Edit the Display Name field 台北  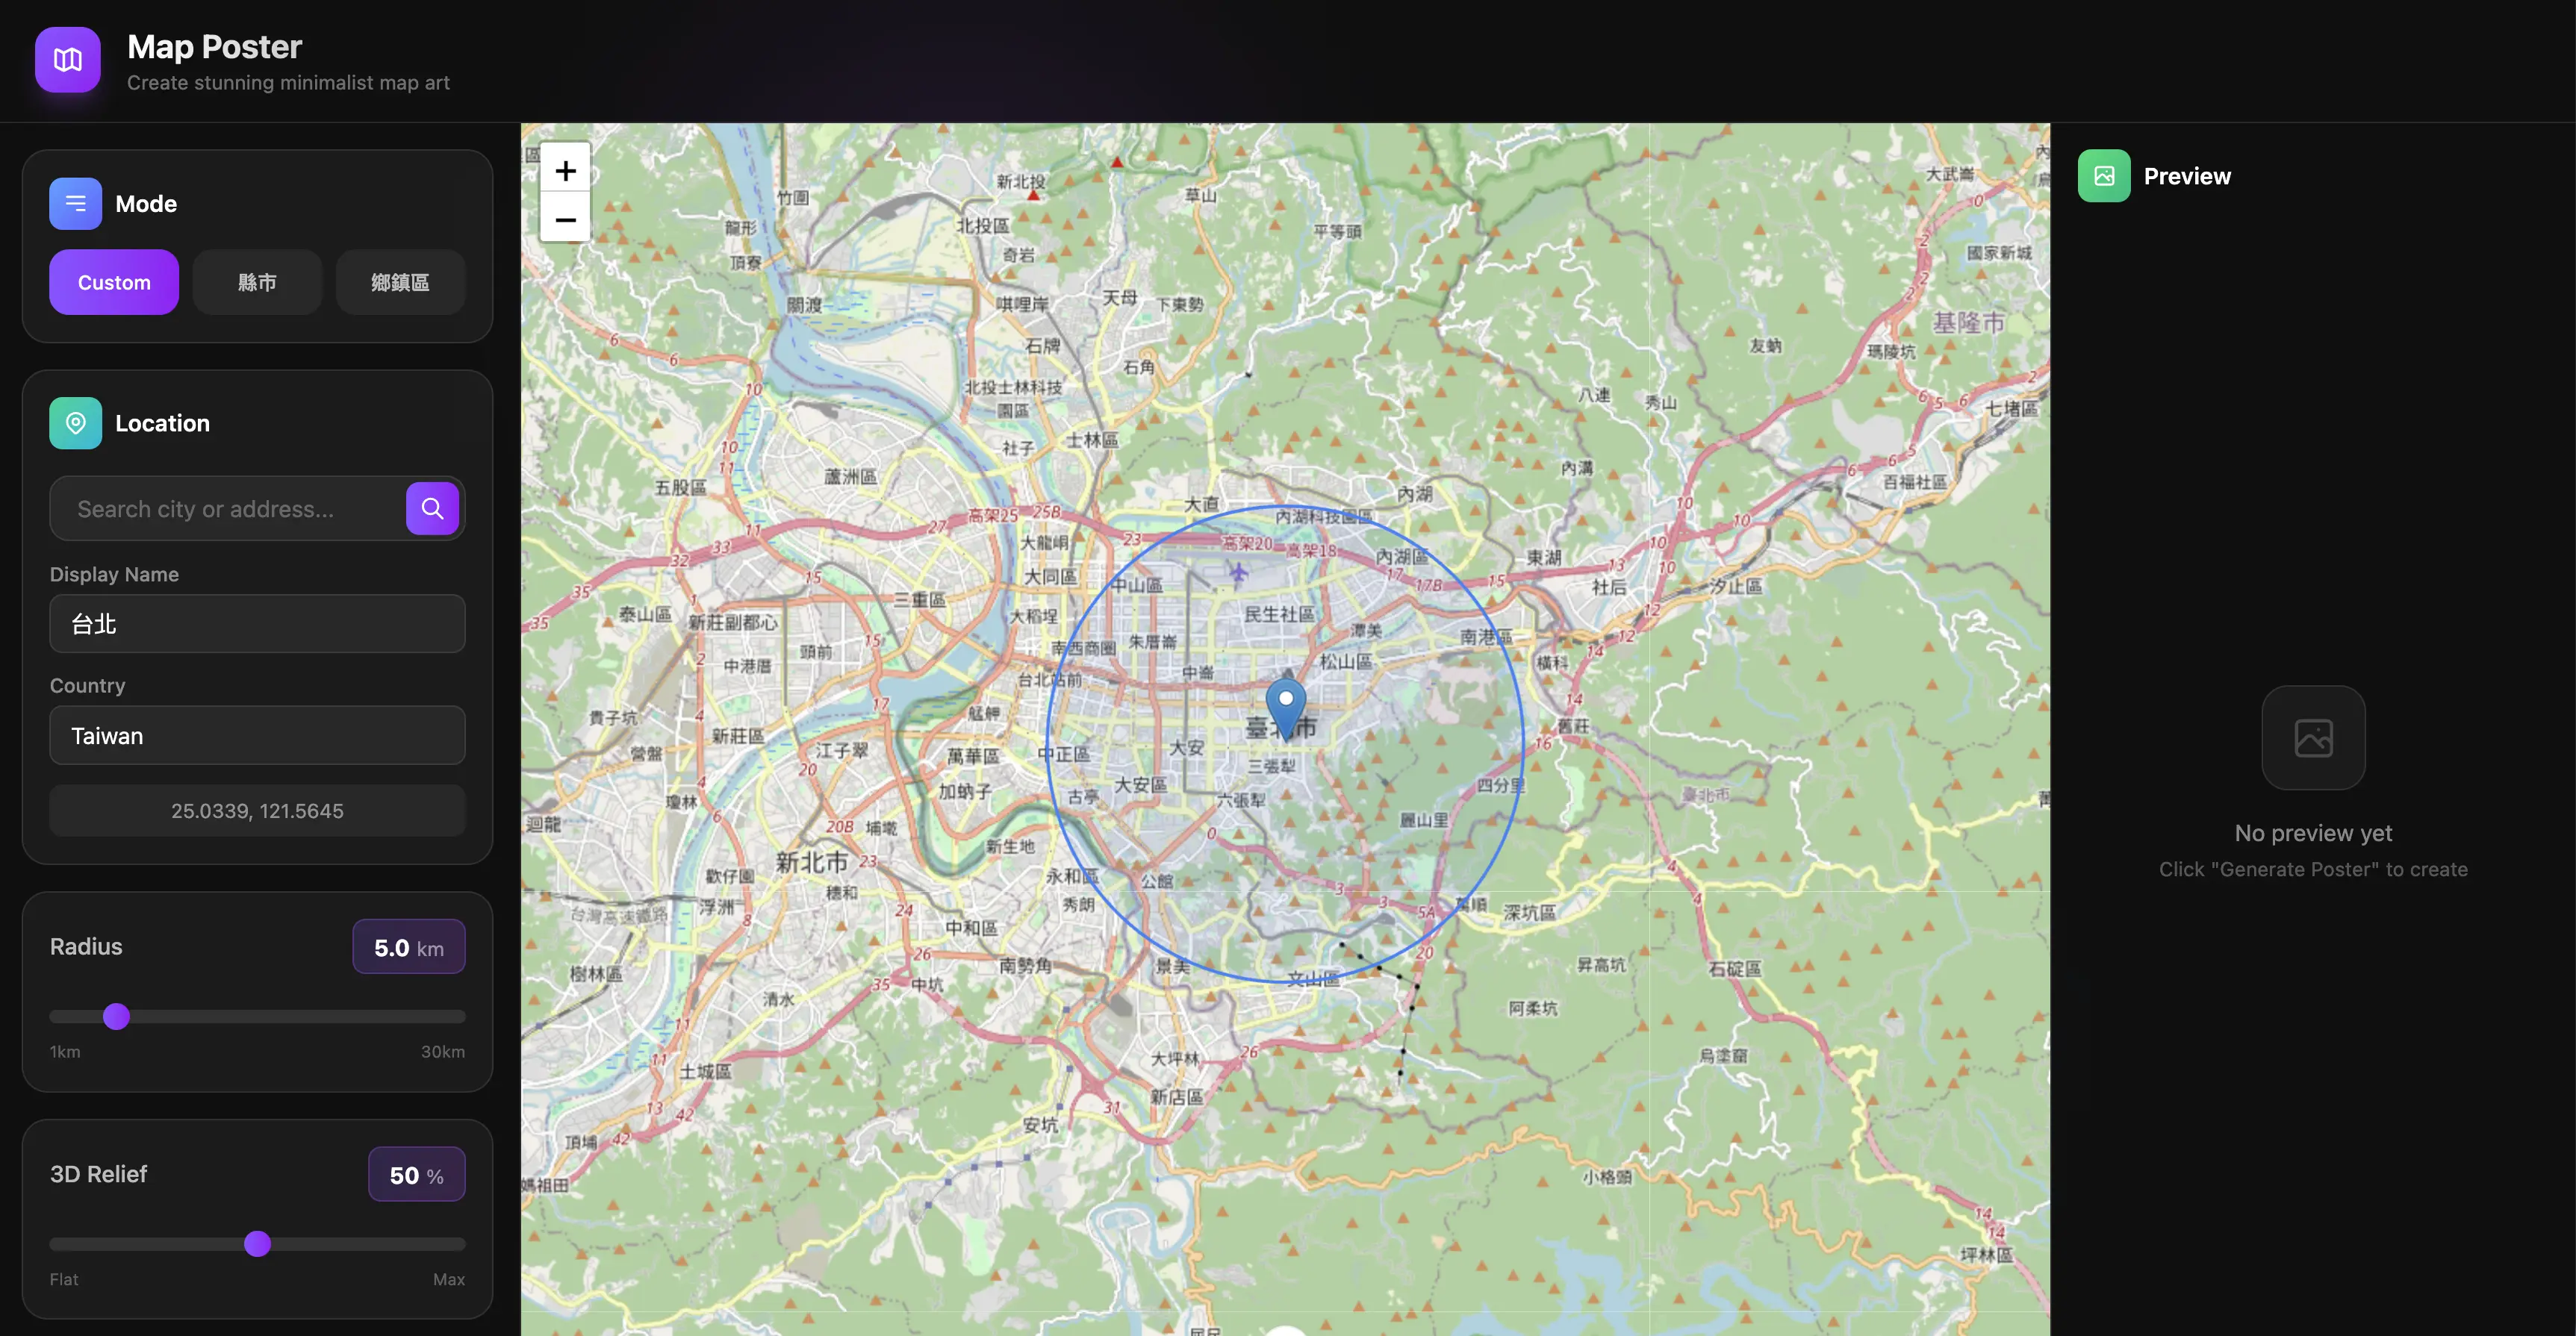click(257, 623)
